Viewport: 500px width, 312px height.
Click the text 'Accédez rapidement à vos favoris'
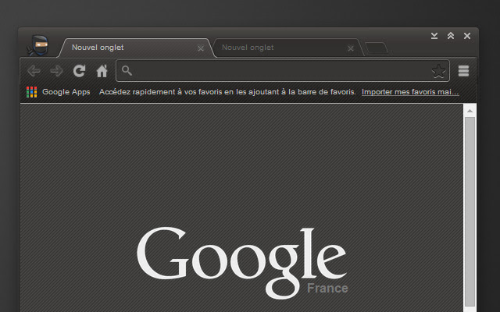[160, 92]
